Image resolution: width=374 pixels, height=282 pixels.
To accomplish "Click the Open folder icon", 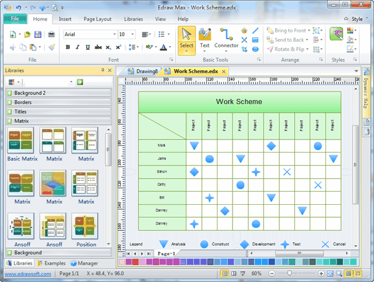I will [x=27, y=34].
